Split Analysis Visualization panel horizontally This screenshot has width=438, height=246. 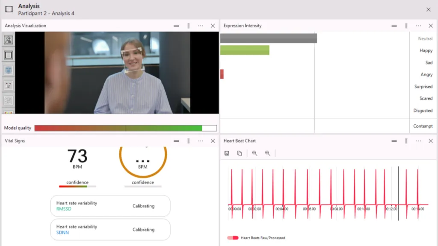[176, 26]
